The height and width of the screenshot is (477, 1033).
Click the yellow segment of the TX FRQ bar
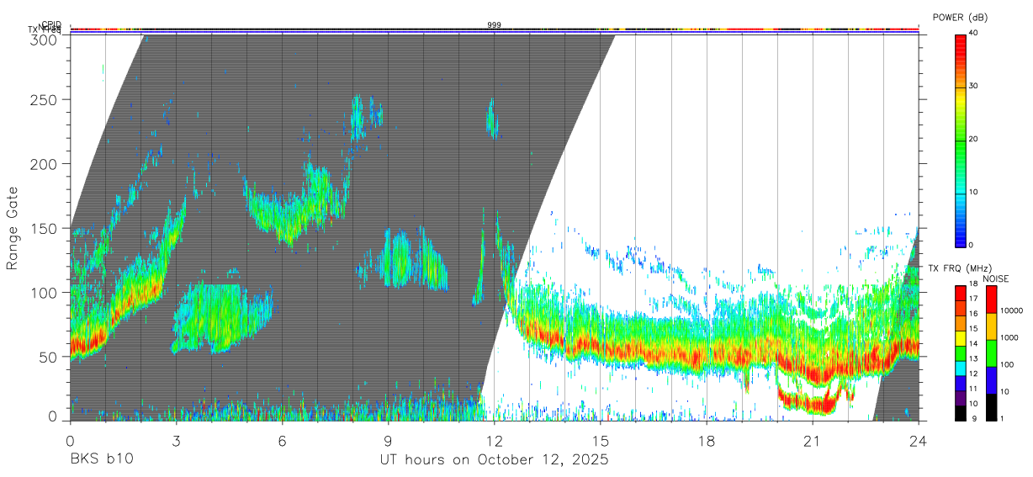[x=960, y=338]
